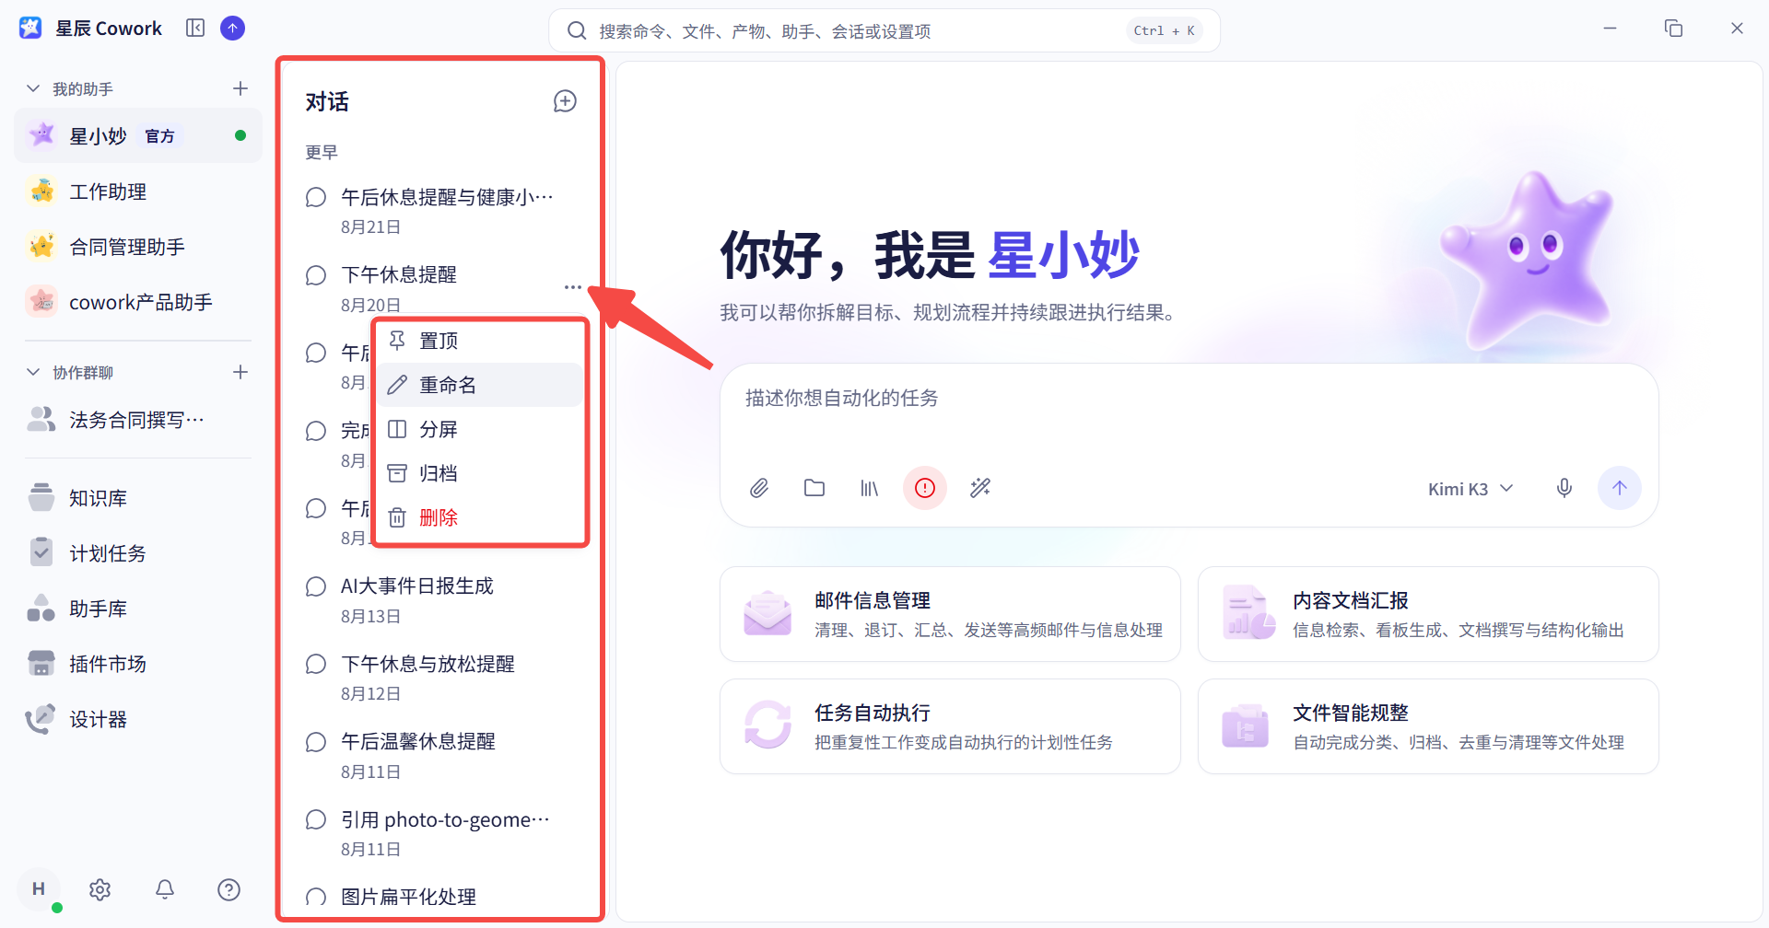
Task: Click the 星辰 Cowork app logo
Action: pyautogui.click(x=30, y=29)
